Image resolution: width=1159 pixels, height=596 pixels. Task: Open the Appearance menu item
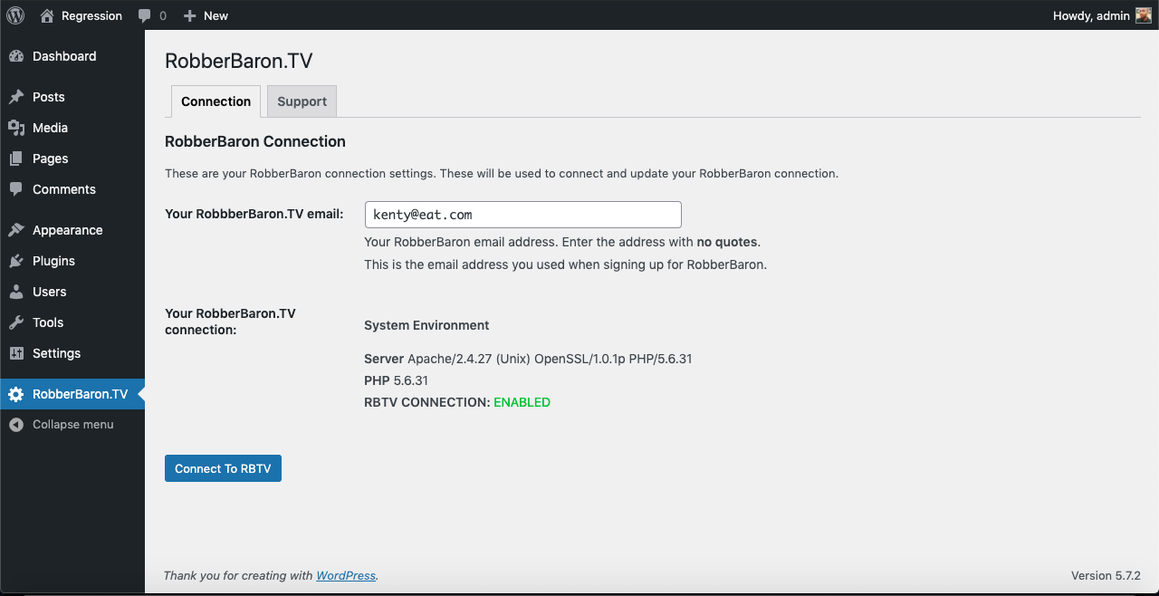67,230
